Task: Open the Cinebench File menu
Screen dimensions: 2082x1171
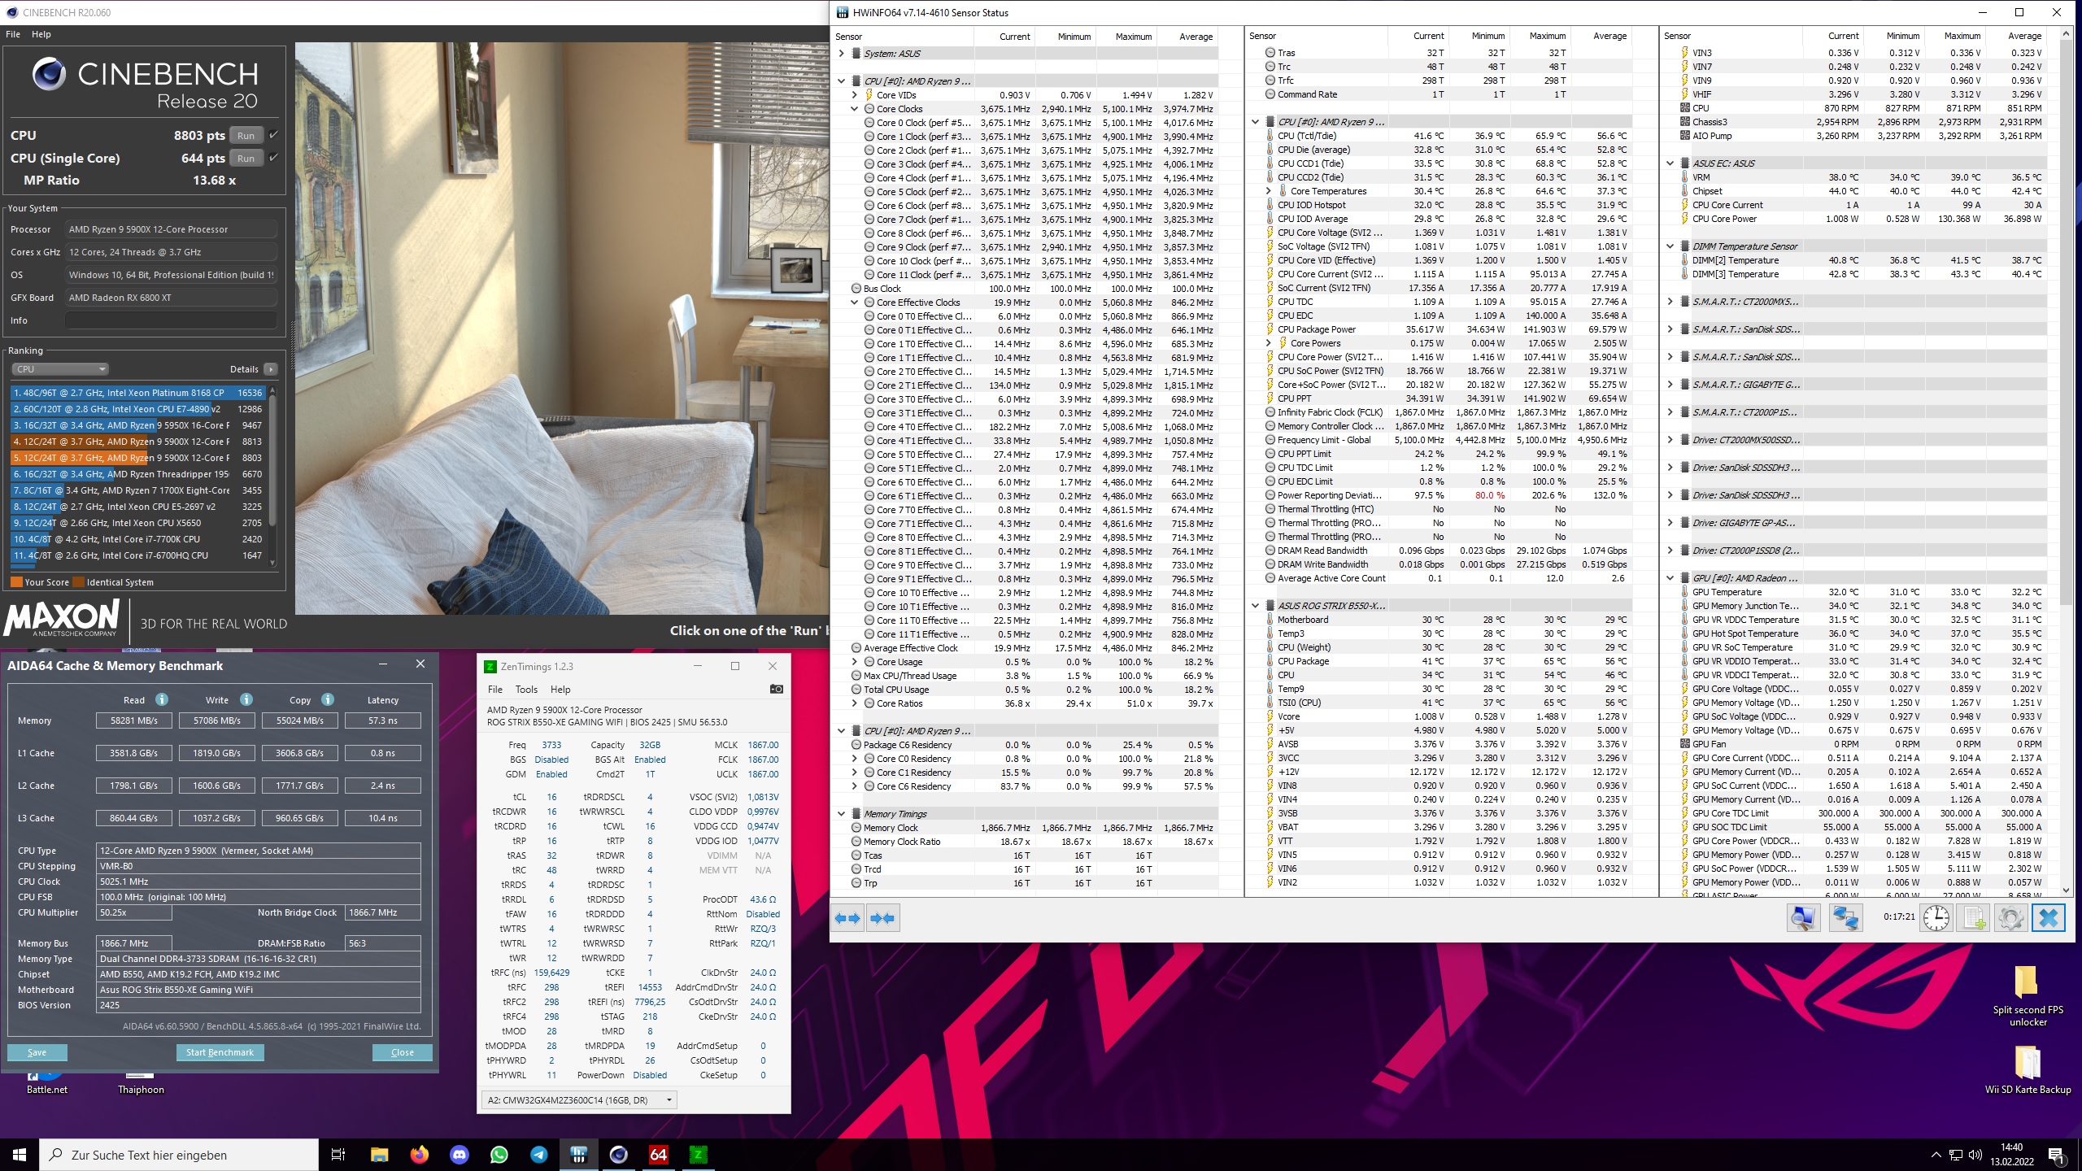Action: coord(13,34)
